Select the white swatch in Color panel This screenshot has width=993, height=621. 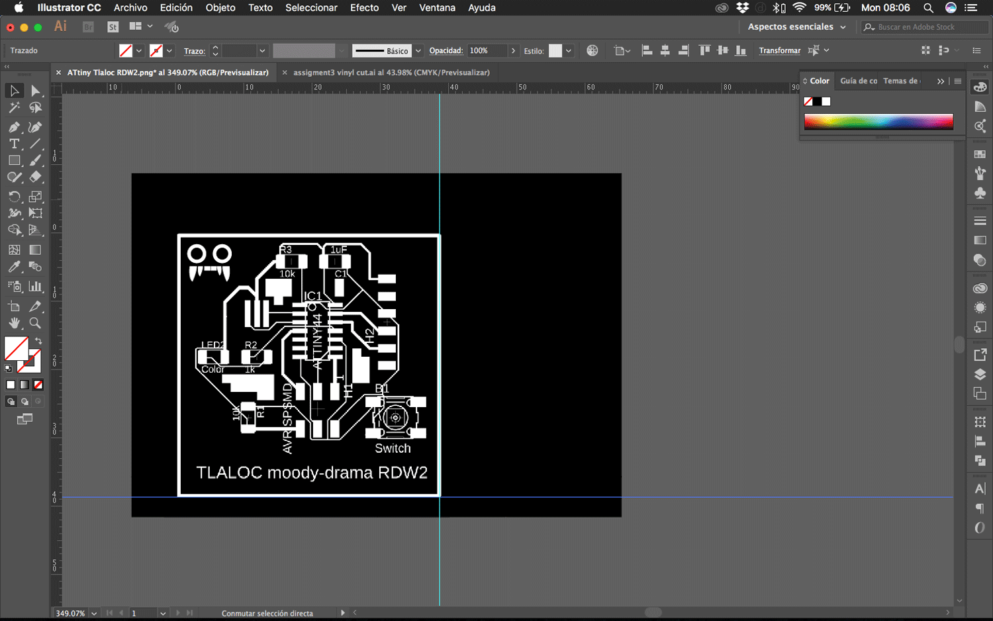826,101
